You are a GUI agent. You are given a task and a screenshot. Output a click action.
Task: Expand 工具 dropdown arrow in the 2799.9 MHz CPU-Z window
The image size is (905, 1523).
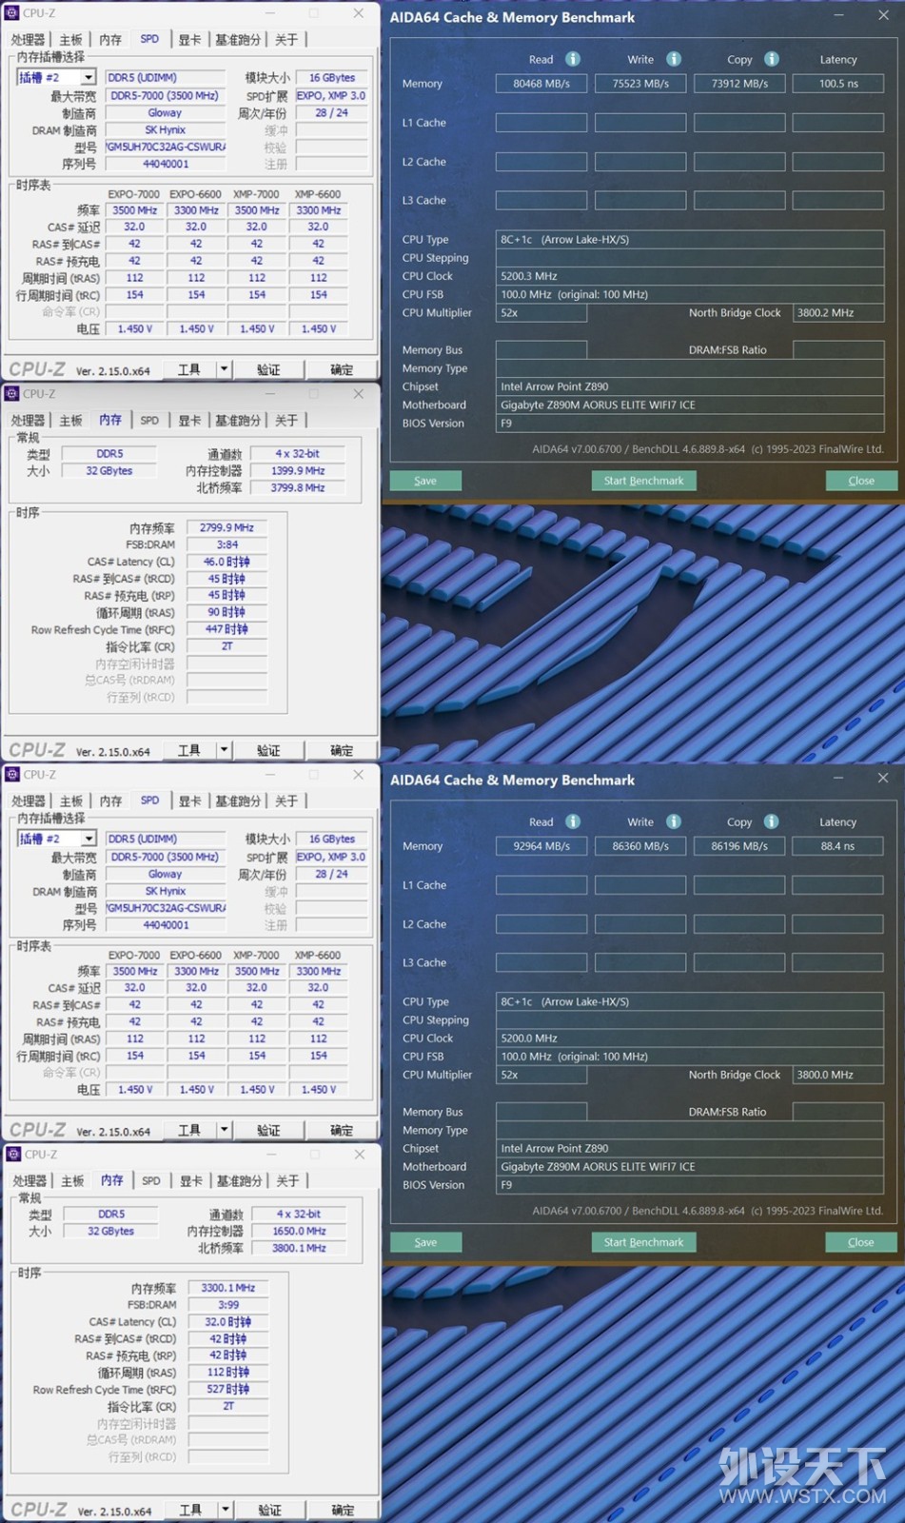click(x=224, y=750)
